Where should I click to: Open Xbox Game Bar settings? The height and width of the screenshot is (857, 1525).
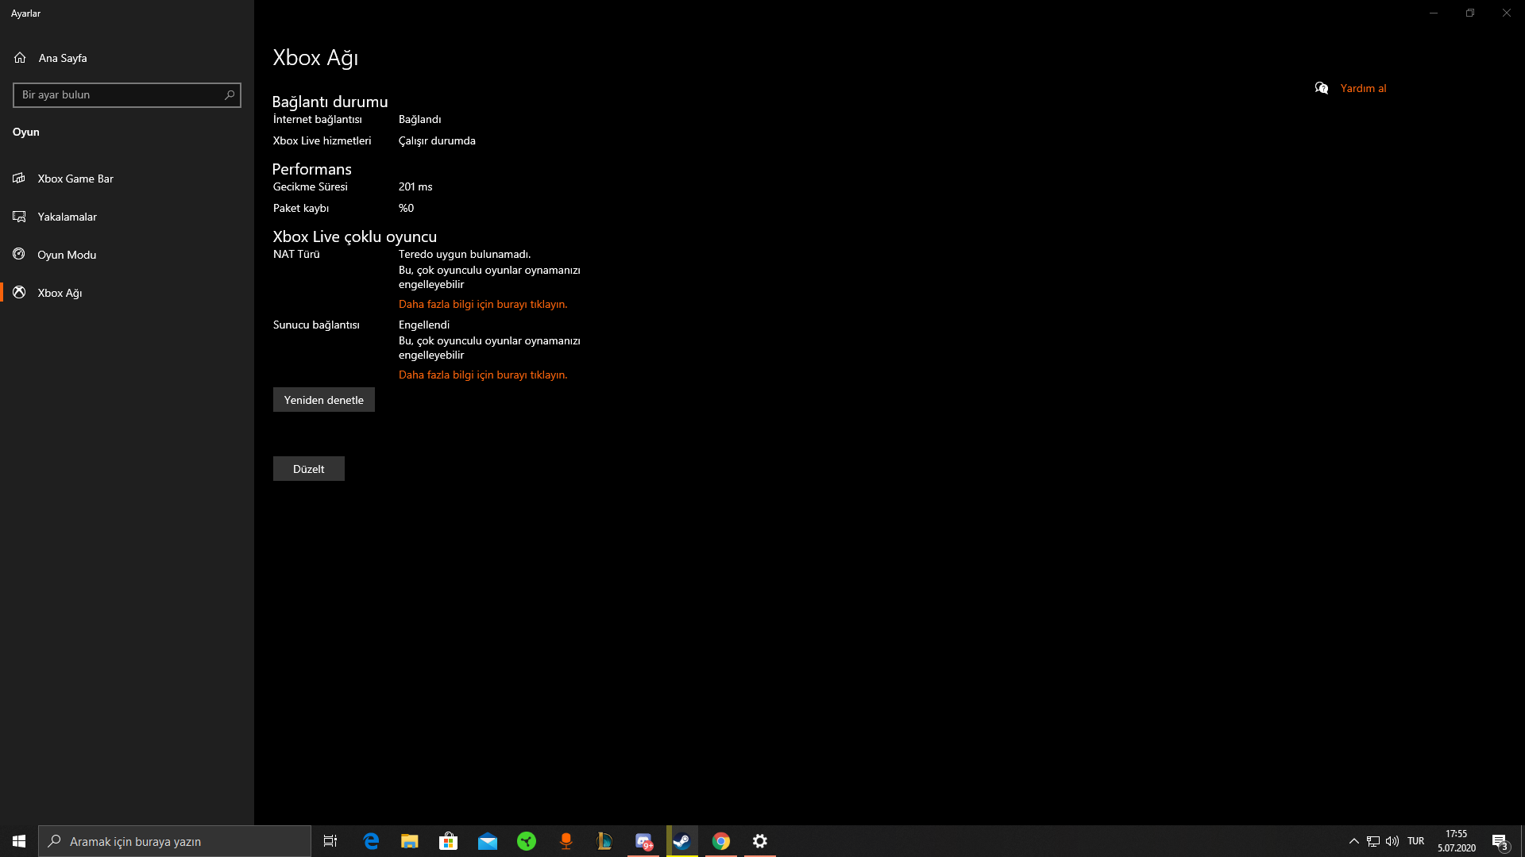click(75, 179)
